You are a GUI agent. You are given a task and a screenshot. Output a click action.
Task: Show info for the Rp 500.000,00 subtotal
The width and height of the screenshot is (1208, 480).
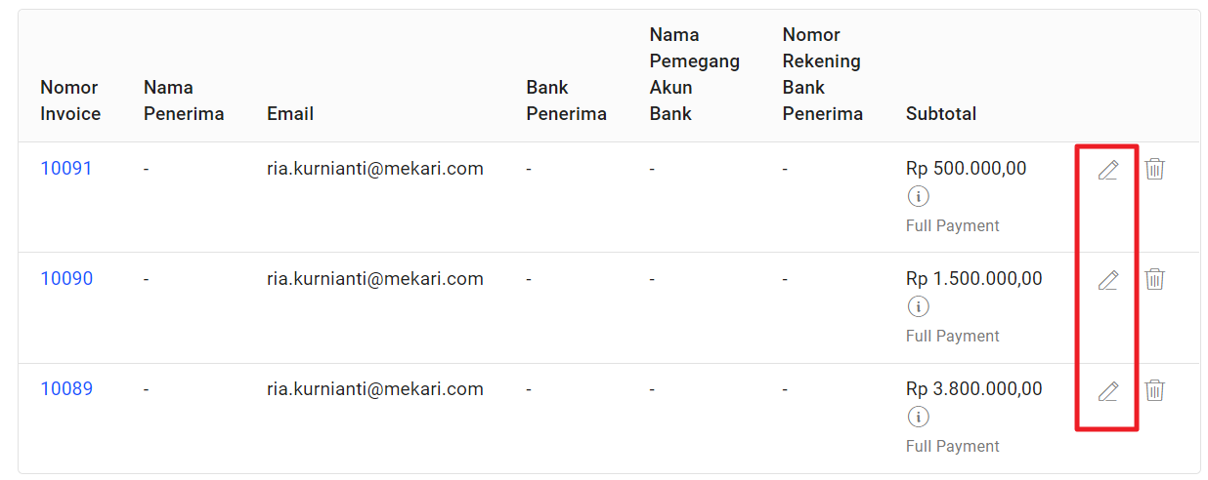tap(918, 196)
